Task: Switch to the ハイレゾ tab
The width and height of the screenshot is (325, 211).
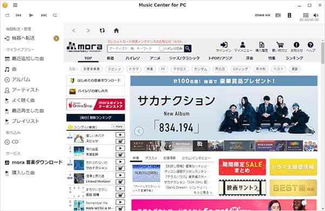Action: coord(133,58)
